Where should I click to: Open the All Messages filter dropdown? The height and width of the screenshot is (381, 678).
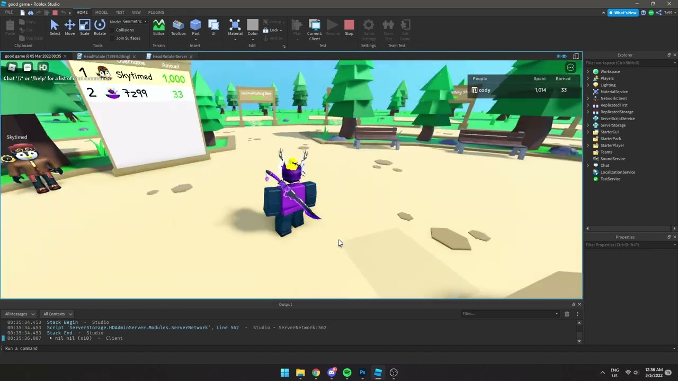pos(20,314)
